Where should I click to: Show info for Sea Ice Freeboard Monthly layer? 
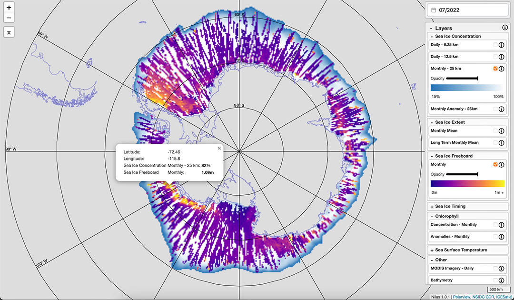[x=501, y=165]
